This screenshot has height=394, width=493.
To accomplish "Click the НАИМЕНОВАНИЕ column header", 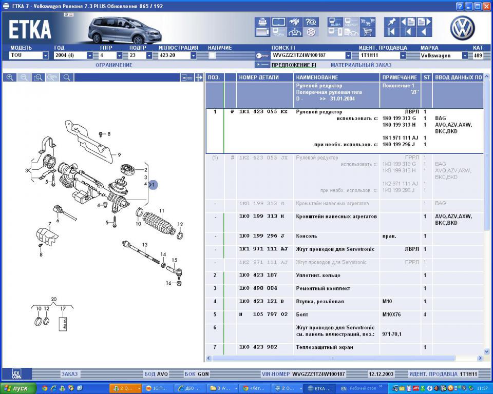I will pyautogui.click(x=336, y=77).
